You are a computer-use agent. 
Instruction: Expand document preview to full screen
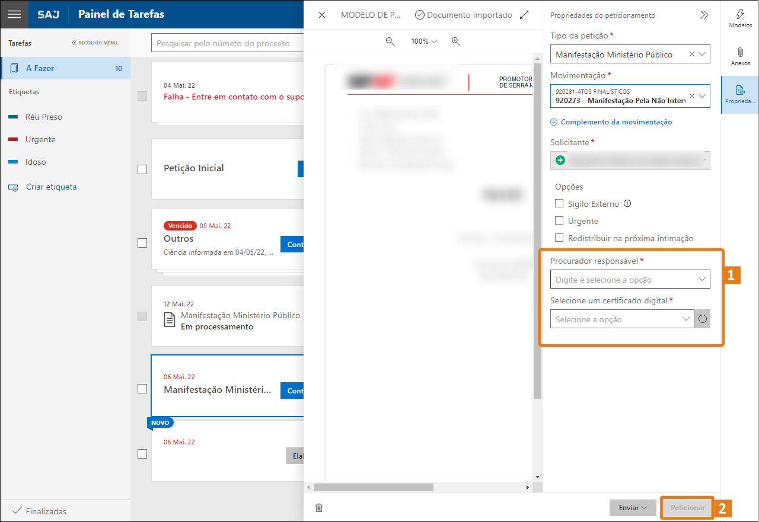(524, 15)
